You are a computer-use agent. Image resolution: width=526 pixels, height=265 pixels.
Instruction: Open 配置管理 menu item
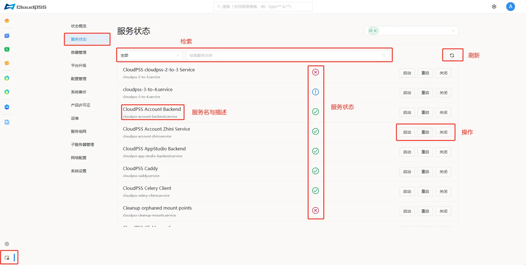point(79,79)
